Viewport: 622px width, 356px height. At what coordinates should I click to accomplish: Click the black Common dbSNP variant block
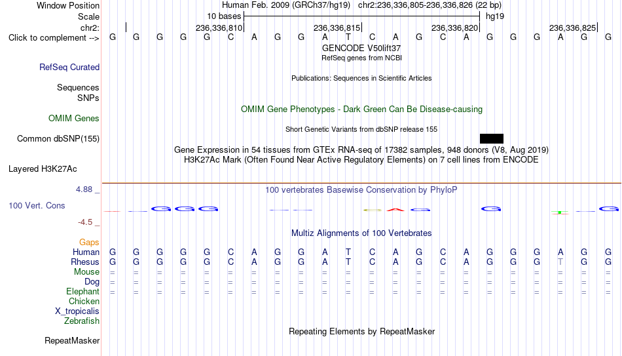(x=492, y=139)
